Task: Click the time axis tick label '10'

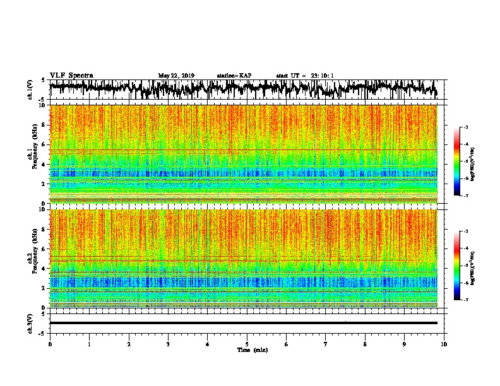Action: (444, 344)
